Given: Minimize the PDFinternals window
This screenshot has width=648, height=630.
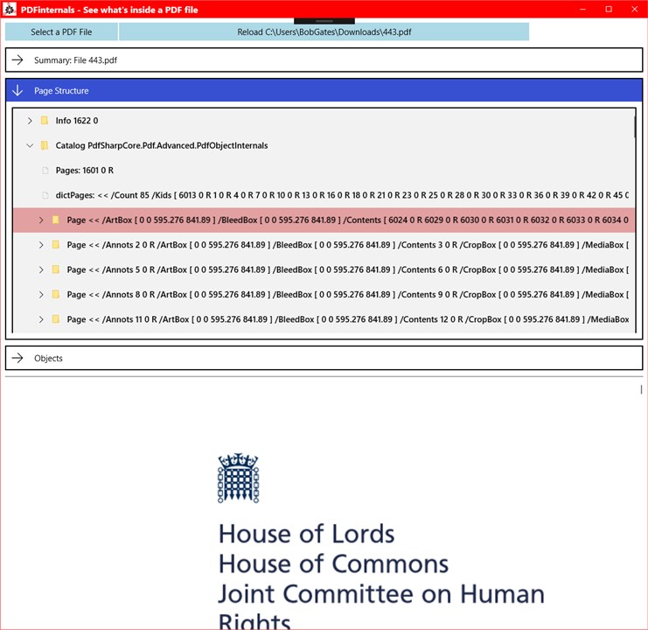Looking at the screenshot, I should click(582, 9).
